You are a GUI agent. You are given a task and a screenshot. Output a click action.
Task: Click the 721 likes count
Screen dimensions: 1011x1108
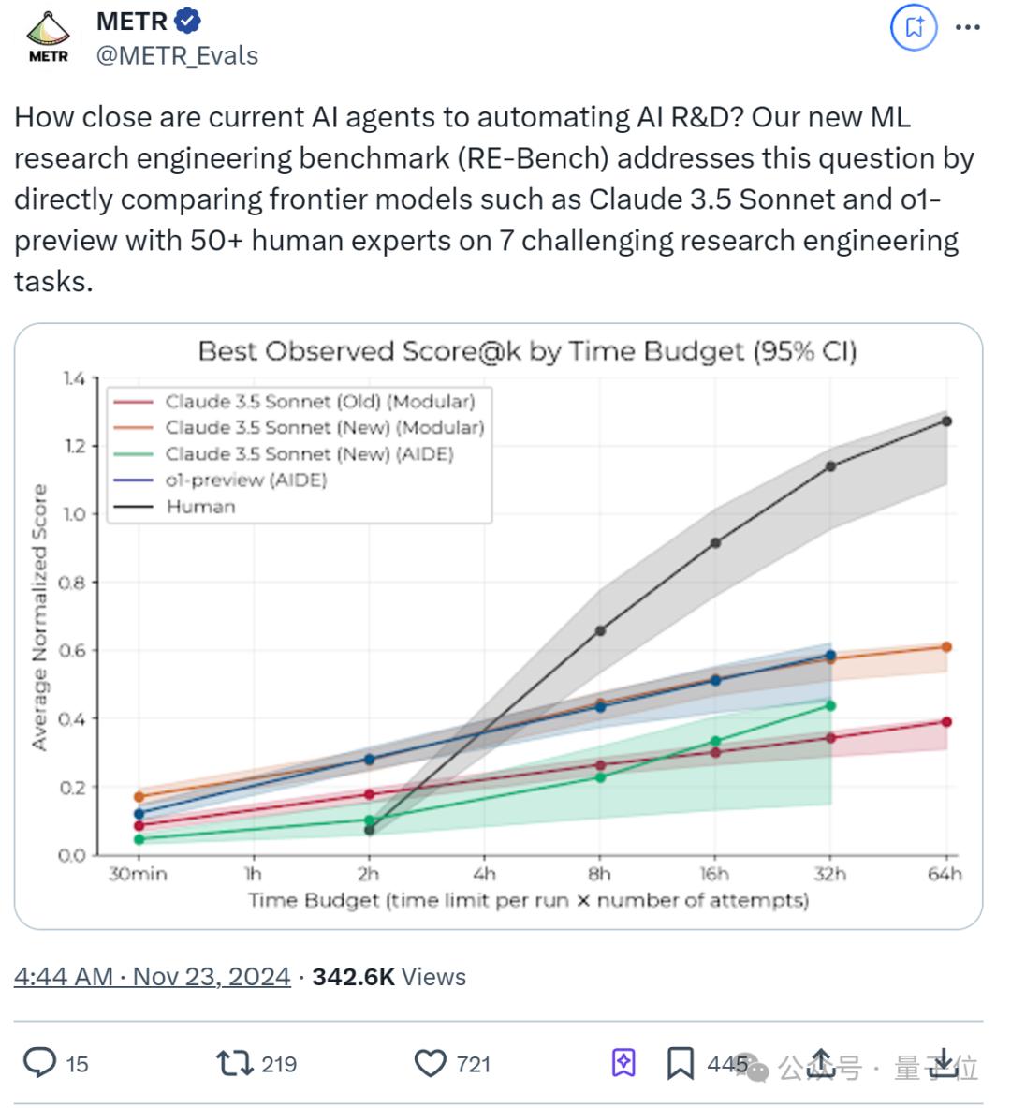pos(474,1064)
